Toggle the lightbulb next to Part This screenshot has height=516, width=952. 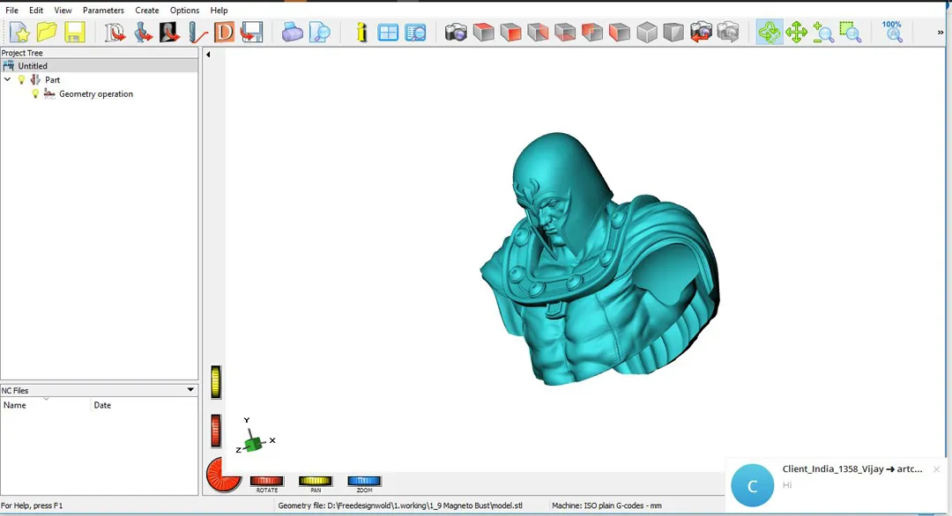[22, 79]
